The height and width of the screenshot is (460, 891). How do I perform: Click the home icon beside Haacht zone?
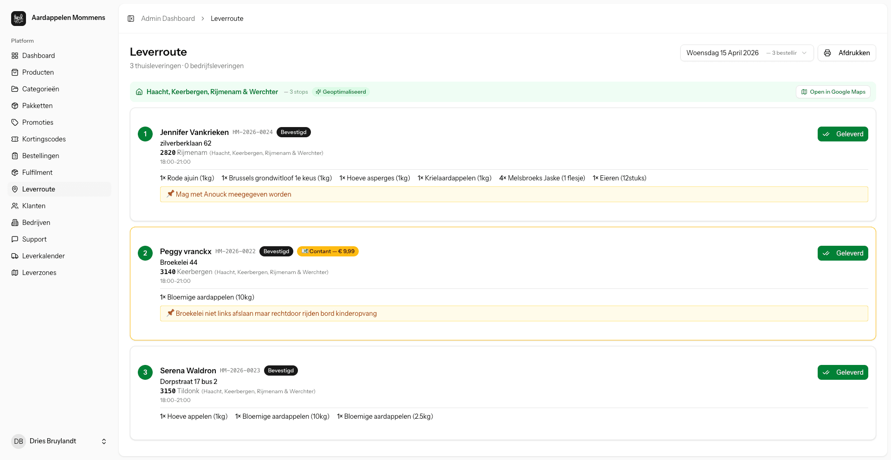139,92
